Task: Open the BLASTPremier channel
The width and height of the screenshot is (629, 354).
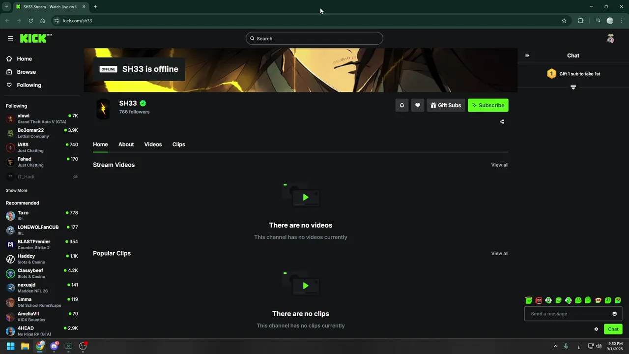Action: click(x=42, y=244)
